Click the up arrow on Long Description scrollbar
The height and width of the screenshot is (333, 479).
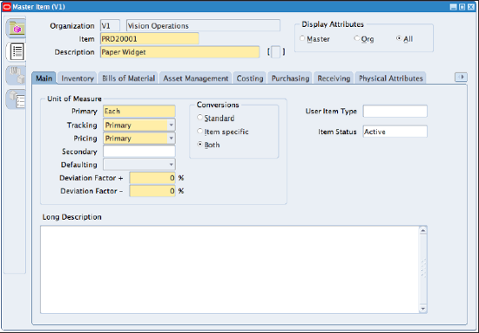[422, 230]
